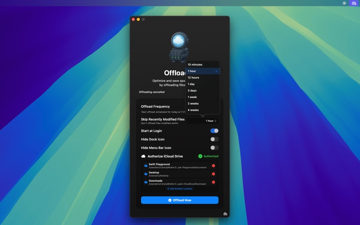
Task: Minimize the Offload window
Action: pyautogui.click(x=138, y=19)
